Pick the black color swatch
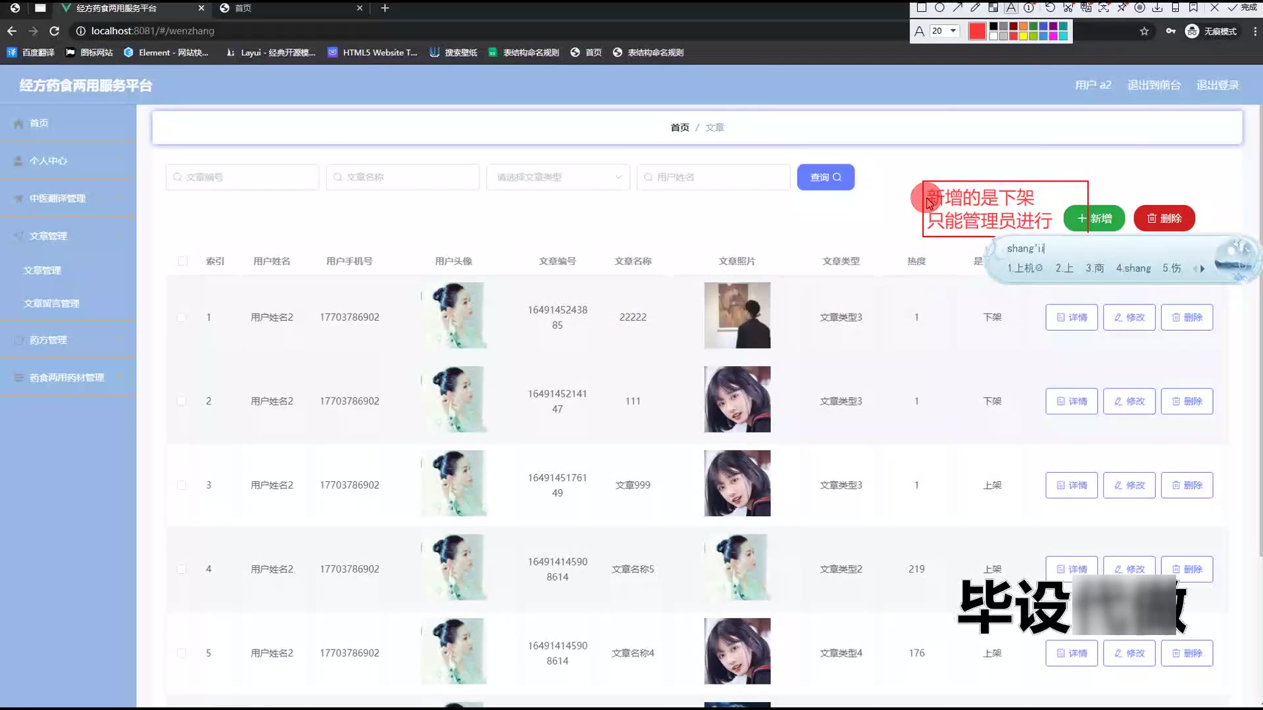 (993, 26)
